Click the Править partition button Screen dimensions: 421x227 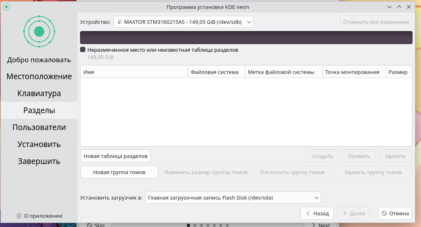359,156
